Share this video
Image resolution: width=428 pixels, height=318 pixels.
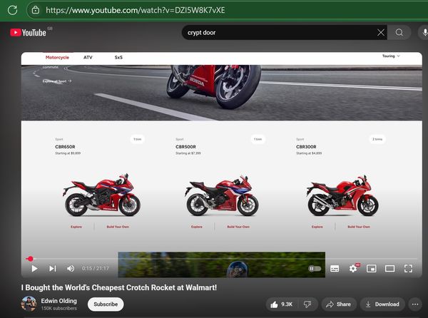tap(339, 304)
